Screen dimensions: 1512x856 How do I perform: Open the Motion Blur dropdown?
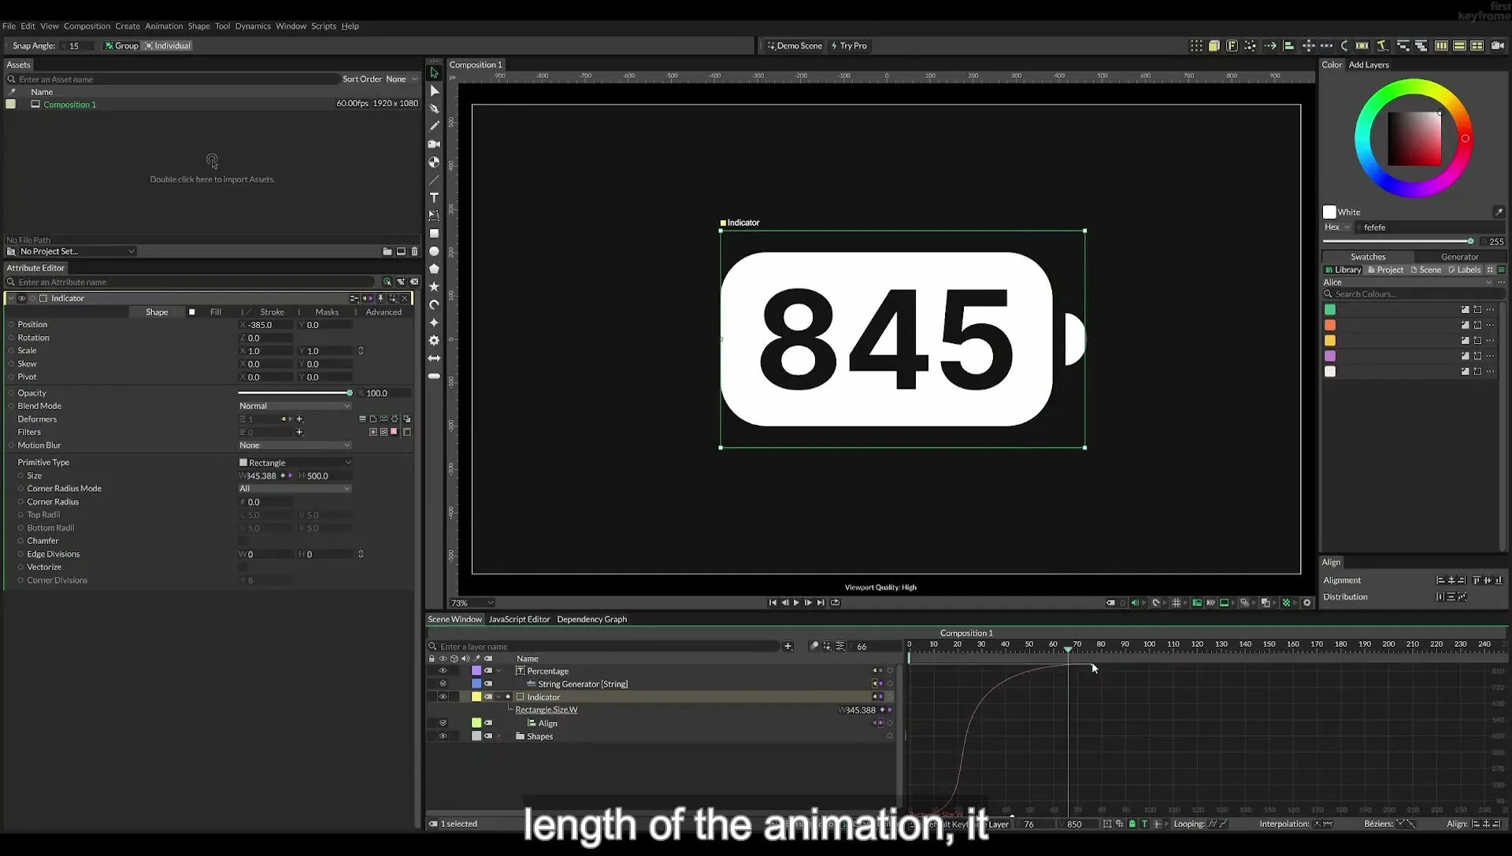point(295,445)
